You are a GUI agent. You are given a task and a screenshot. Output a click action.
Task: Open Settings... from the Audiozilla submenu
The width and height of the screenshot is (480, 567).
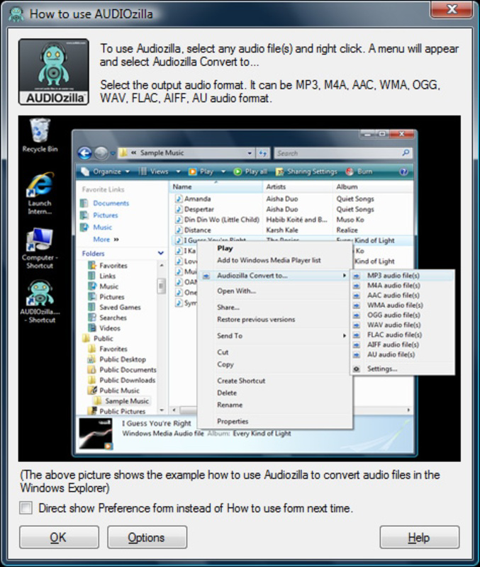click(x=402, y=369)
